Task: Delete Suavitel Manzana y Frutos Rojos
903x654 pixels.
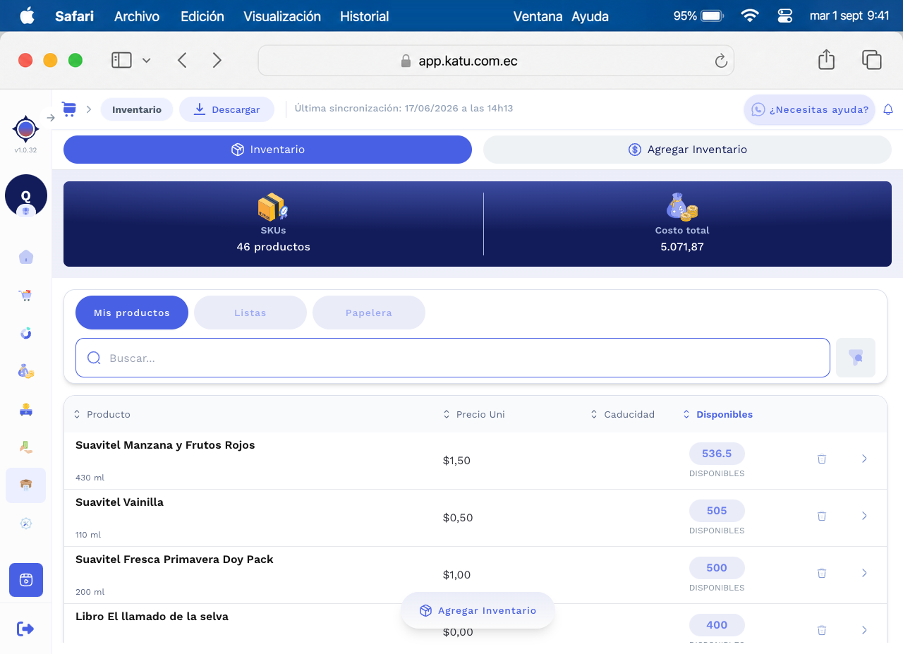Action: pos(822,459)
